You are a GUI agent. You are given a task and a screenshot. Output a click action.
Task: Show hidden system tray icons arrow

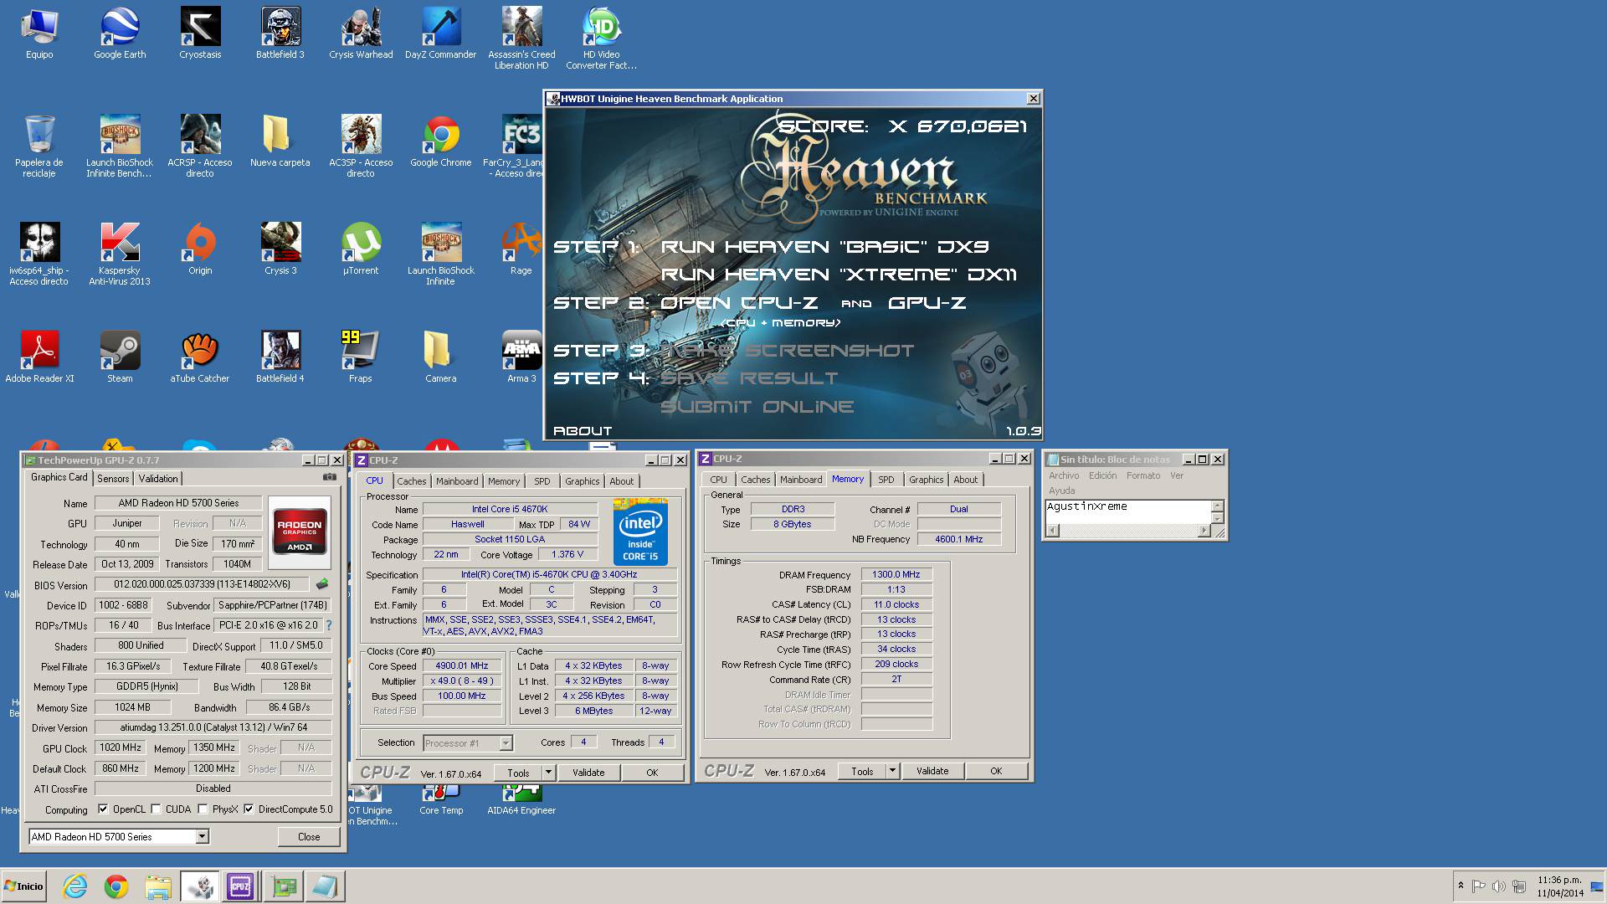tap(1461, 886)
